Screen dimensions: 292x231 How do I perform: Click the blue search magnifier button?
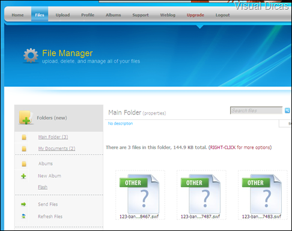[x=287, y=110]
